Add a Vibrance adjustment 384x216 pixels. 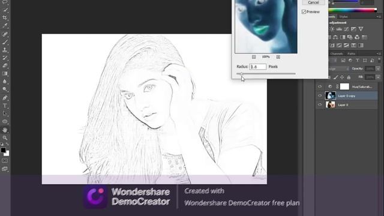click(x=361, y=29)
